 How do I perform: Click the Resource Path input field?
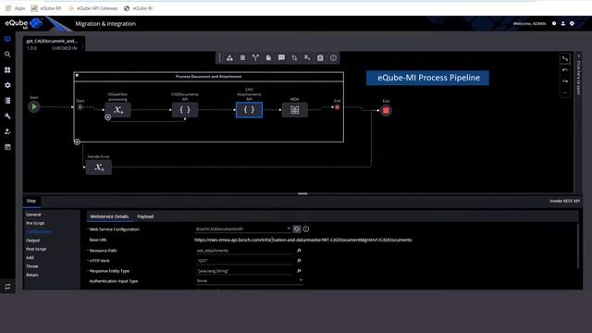click(x=244, y=251)
